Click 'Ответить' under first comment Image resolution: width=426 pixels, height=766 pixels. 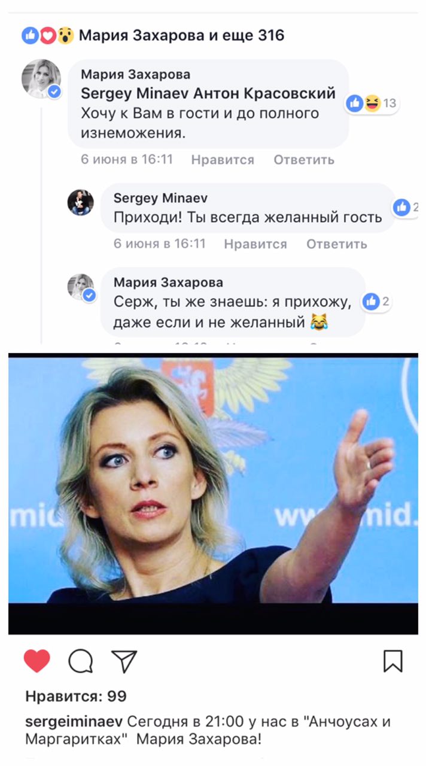pyautogui.click(x=304, y=160)
